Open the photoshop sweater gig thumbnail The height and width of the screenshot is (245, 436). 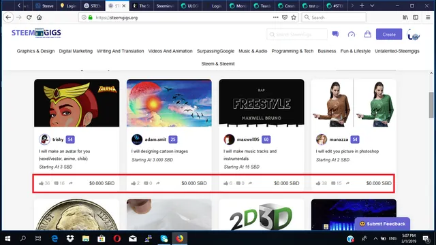coord(354,103)
